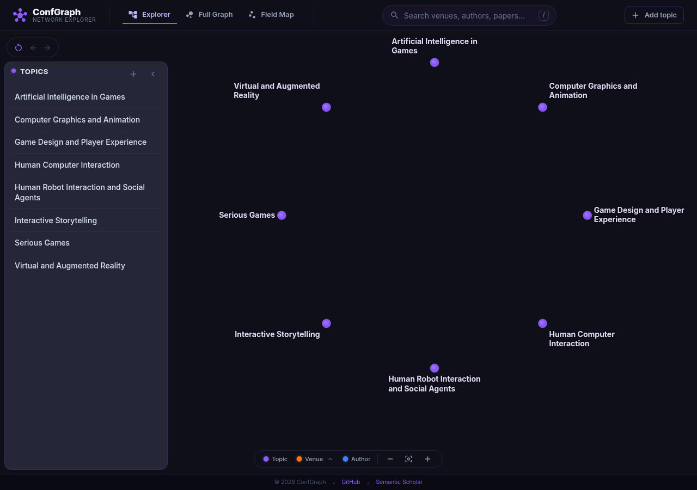This screenshot has height=490, width=697.
Task: Toggle the Author legend filter
Action: click(x=357, y=459)
